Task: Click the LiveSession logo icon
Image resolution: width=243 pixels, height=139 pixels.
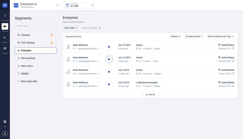Action: point(5,5)
